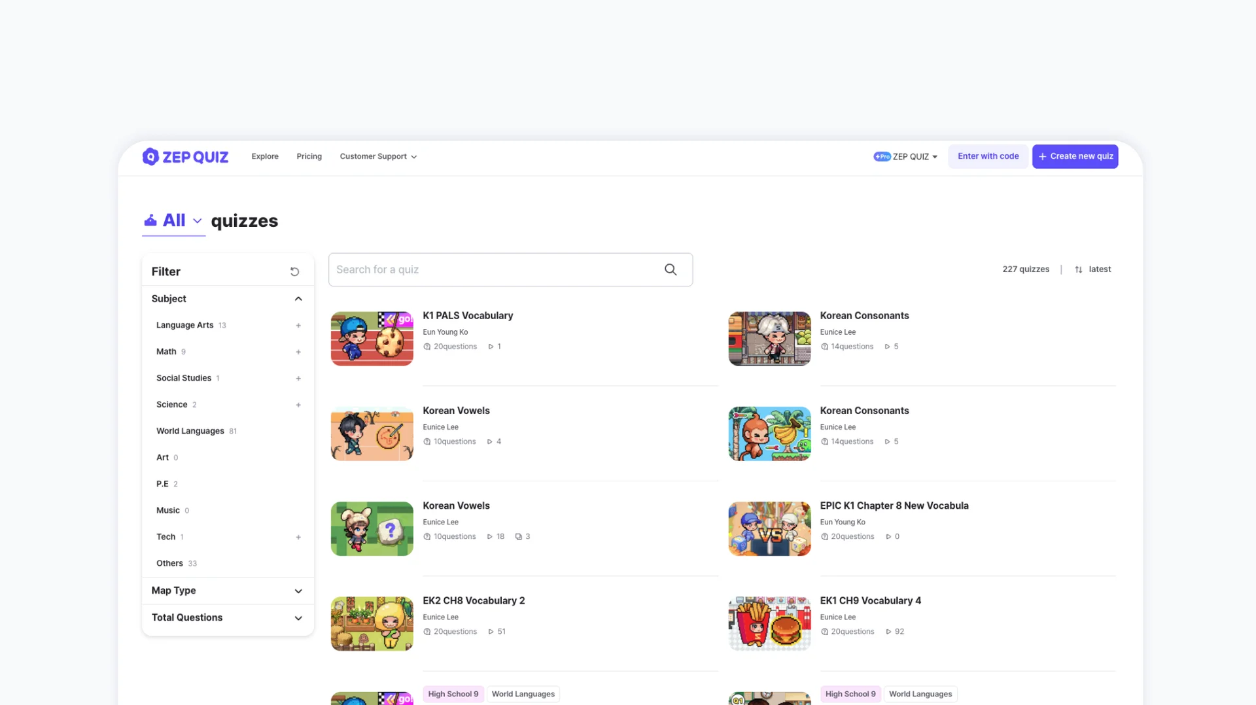Viewport: 1256px width, 705px height.
Task: Expand Math subject with its plus icon
Action: (298, 352)
